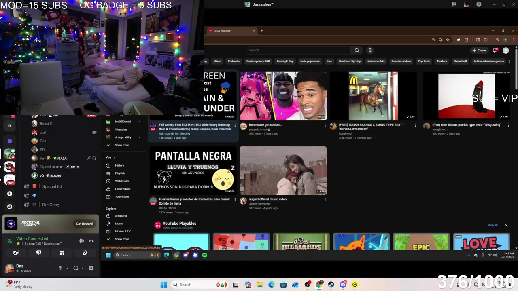The height and width of the screenshot is (291, 518).
Task: Open Watch later in YouTube sidebar
Action: (x=122, y=181)
